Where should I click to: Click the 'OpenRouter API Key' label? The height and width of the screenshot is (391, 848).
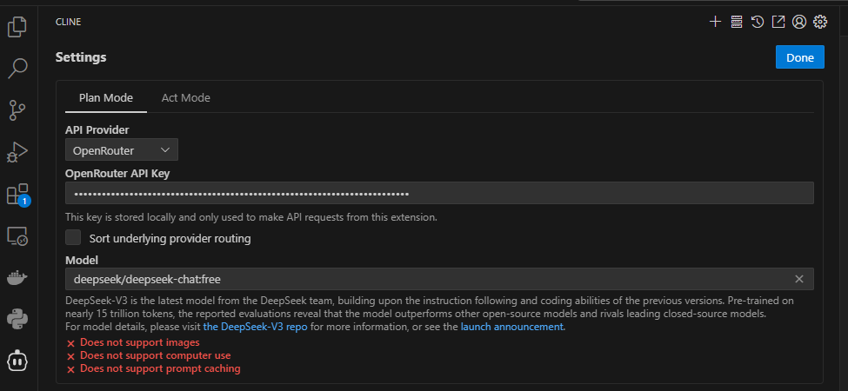click(118, 173)
